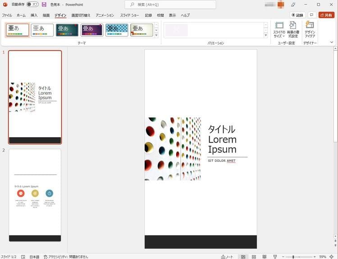Select slide 2 thumbnail in the panel
This screenshot has width=338, height=259.
pos(35,195)
